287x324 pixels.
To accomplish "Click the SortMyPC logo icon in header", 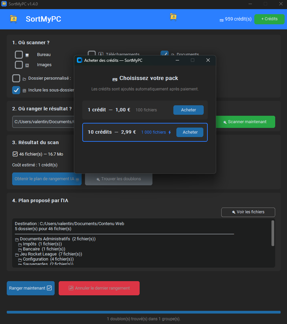I will [x=13, y=19].
